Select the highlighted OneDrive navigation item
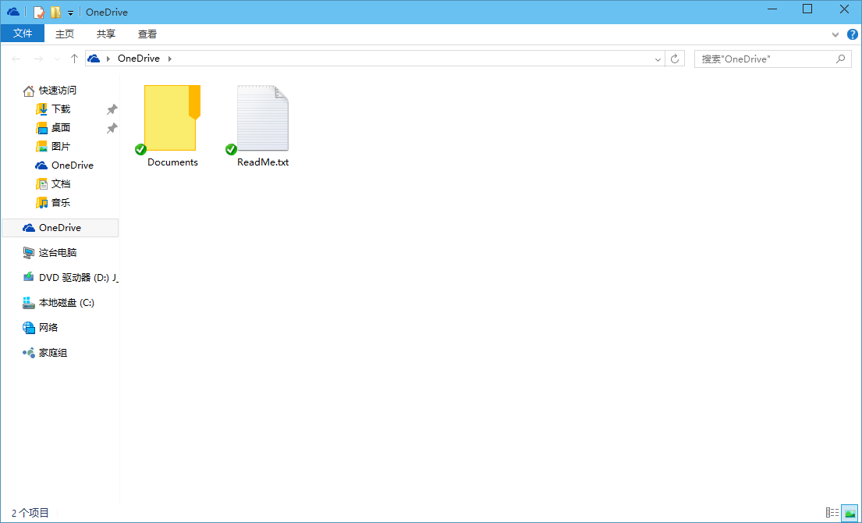Screen dimensions: 862x523 pyautogui.click(x=60, y=228)
